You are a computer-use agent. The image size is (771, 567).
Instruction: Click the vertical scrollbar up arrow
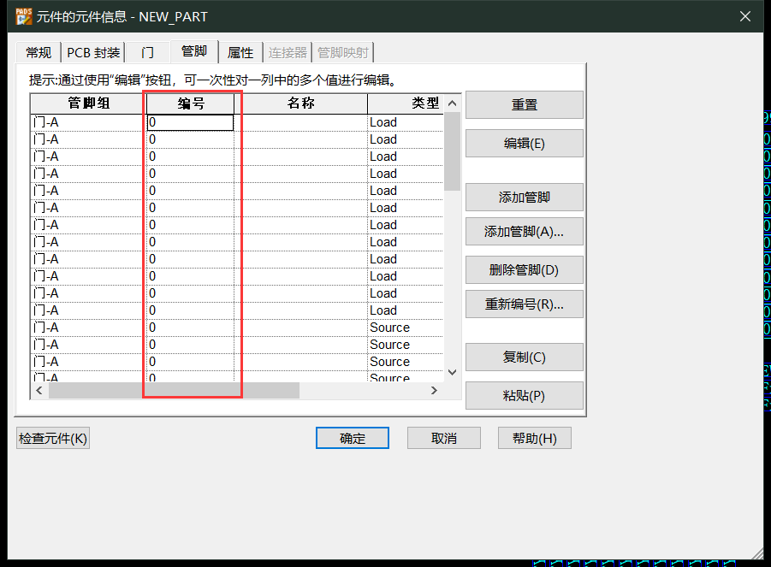[453, 103]
